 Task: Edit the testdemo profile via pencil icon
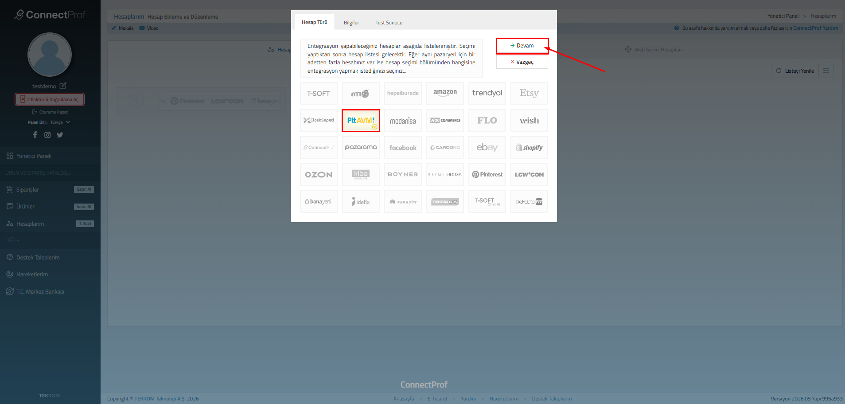[x=63, y=86]
